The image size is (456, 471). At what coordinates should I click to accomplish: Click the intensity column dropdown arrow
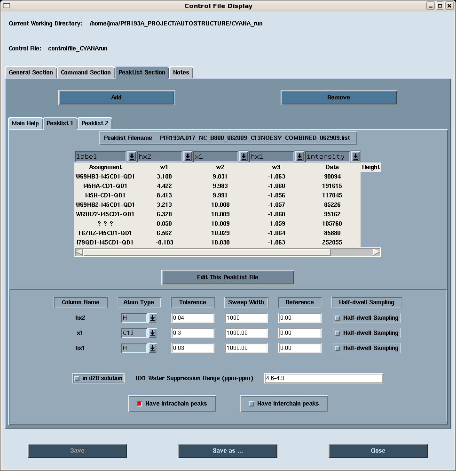[355, 157]
